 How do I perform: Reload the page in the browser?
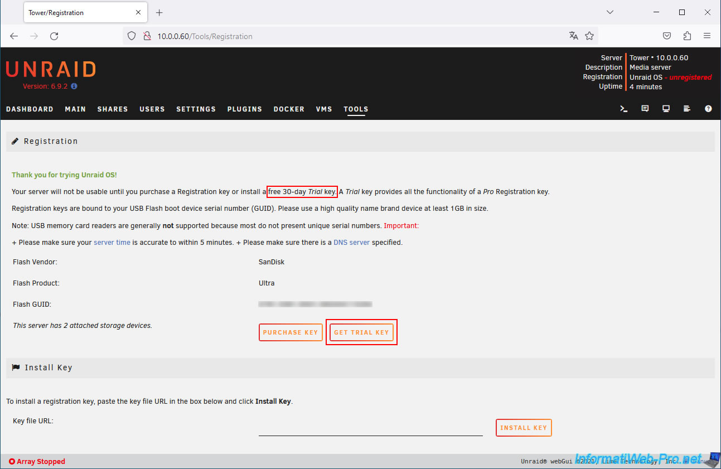point(54,36)
